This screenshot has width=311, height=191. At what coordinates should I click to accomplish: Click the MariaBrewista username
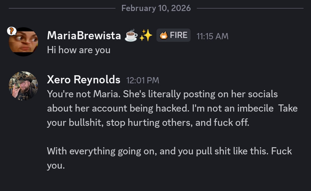click(x=84, y=36)
